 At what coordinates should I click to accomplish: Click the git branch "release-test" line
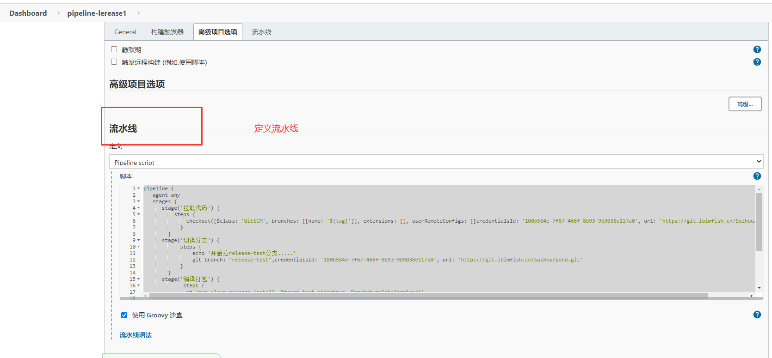pyautogui.click(x=387, y=260)
